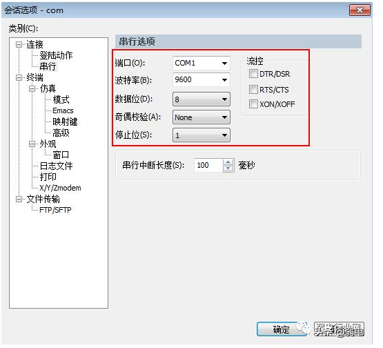Collapse the 文件传输 tree node
The width and height of the screenshot is (383, 348).
(x=19, y=200)
